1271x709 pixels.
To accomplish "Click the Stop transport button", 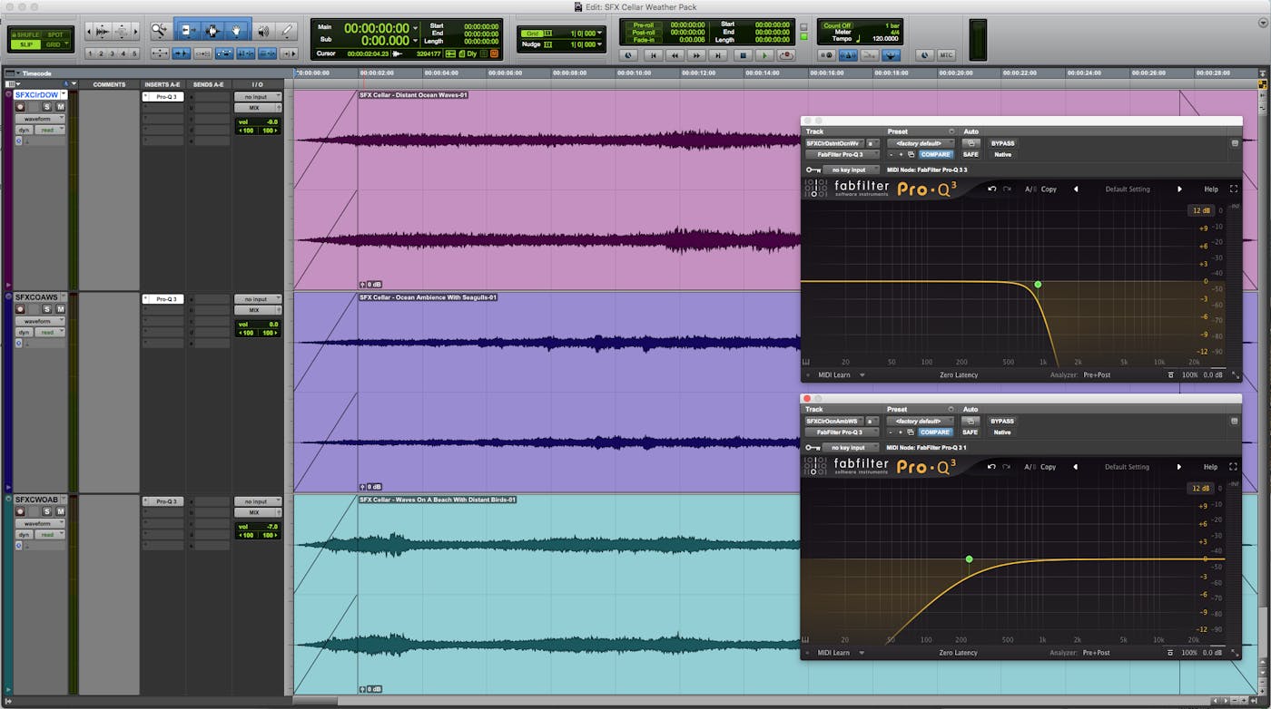I will pyautogui.click(x=742, y=55).
